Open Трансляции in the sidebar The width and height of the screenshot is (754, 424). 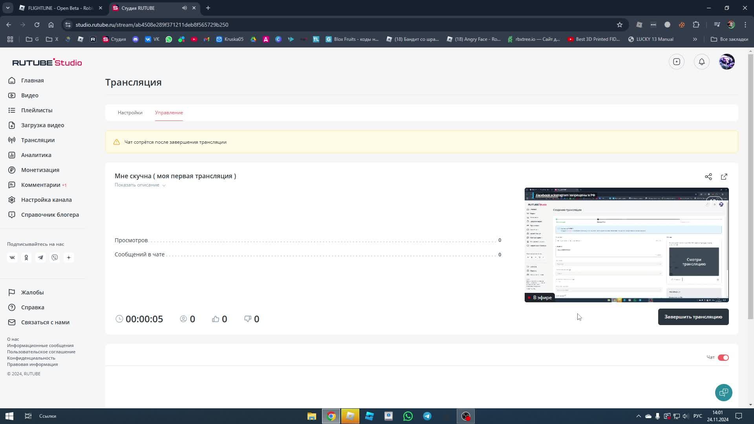pos(32,140)
